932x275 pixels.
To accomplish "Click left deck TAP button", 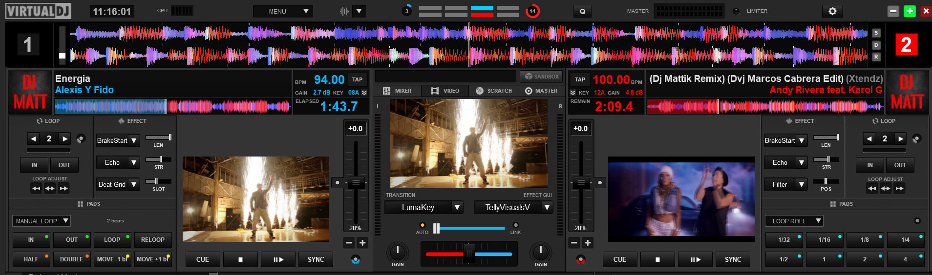I will point(358,79).
